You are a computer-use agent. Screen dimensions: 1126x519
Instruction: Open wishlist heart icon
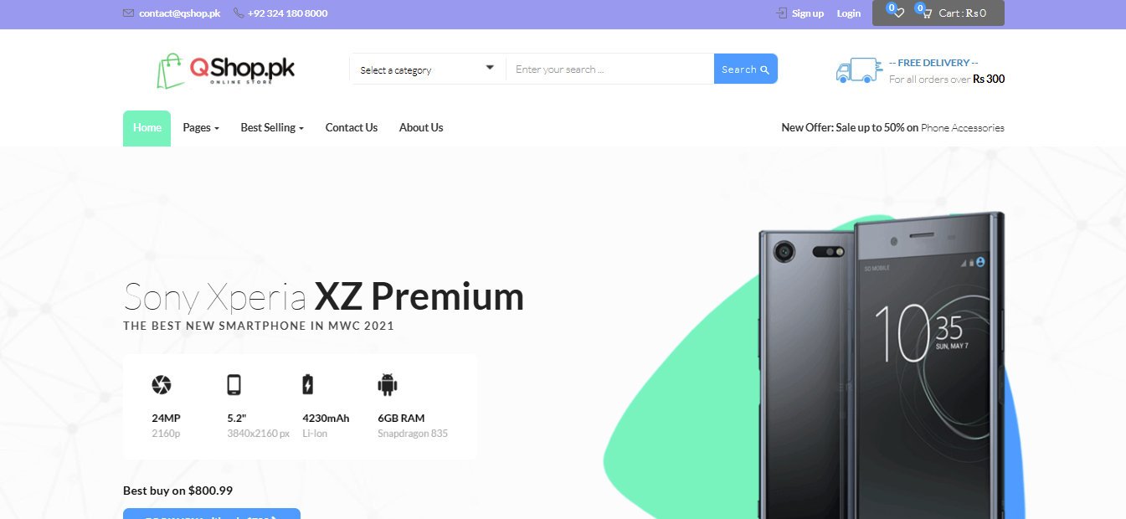(899, 13)
